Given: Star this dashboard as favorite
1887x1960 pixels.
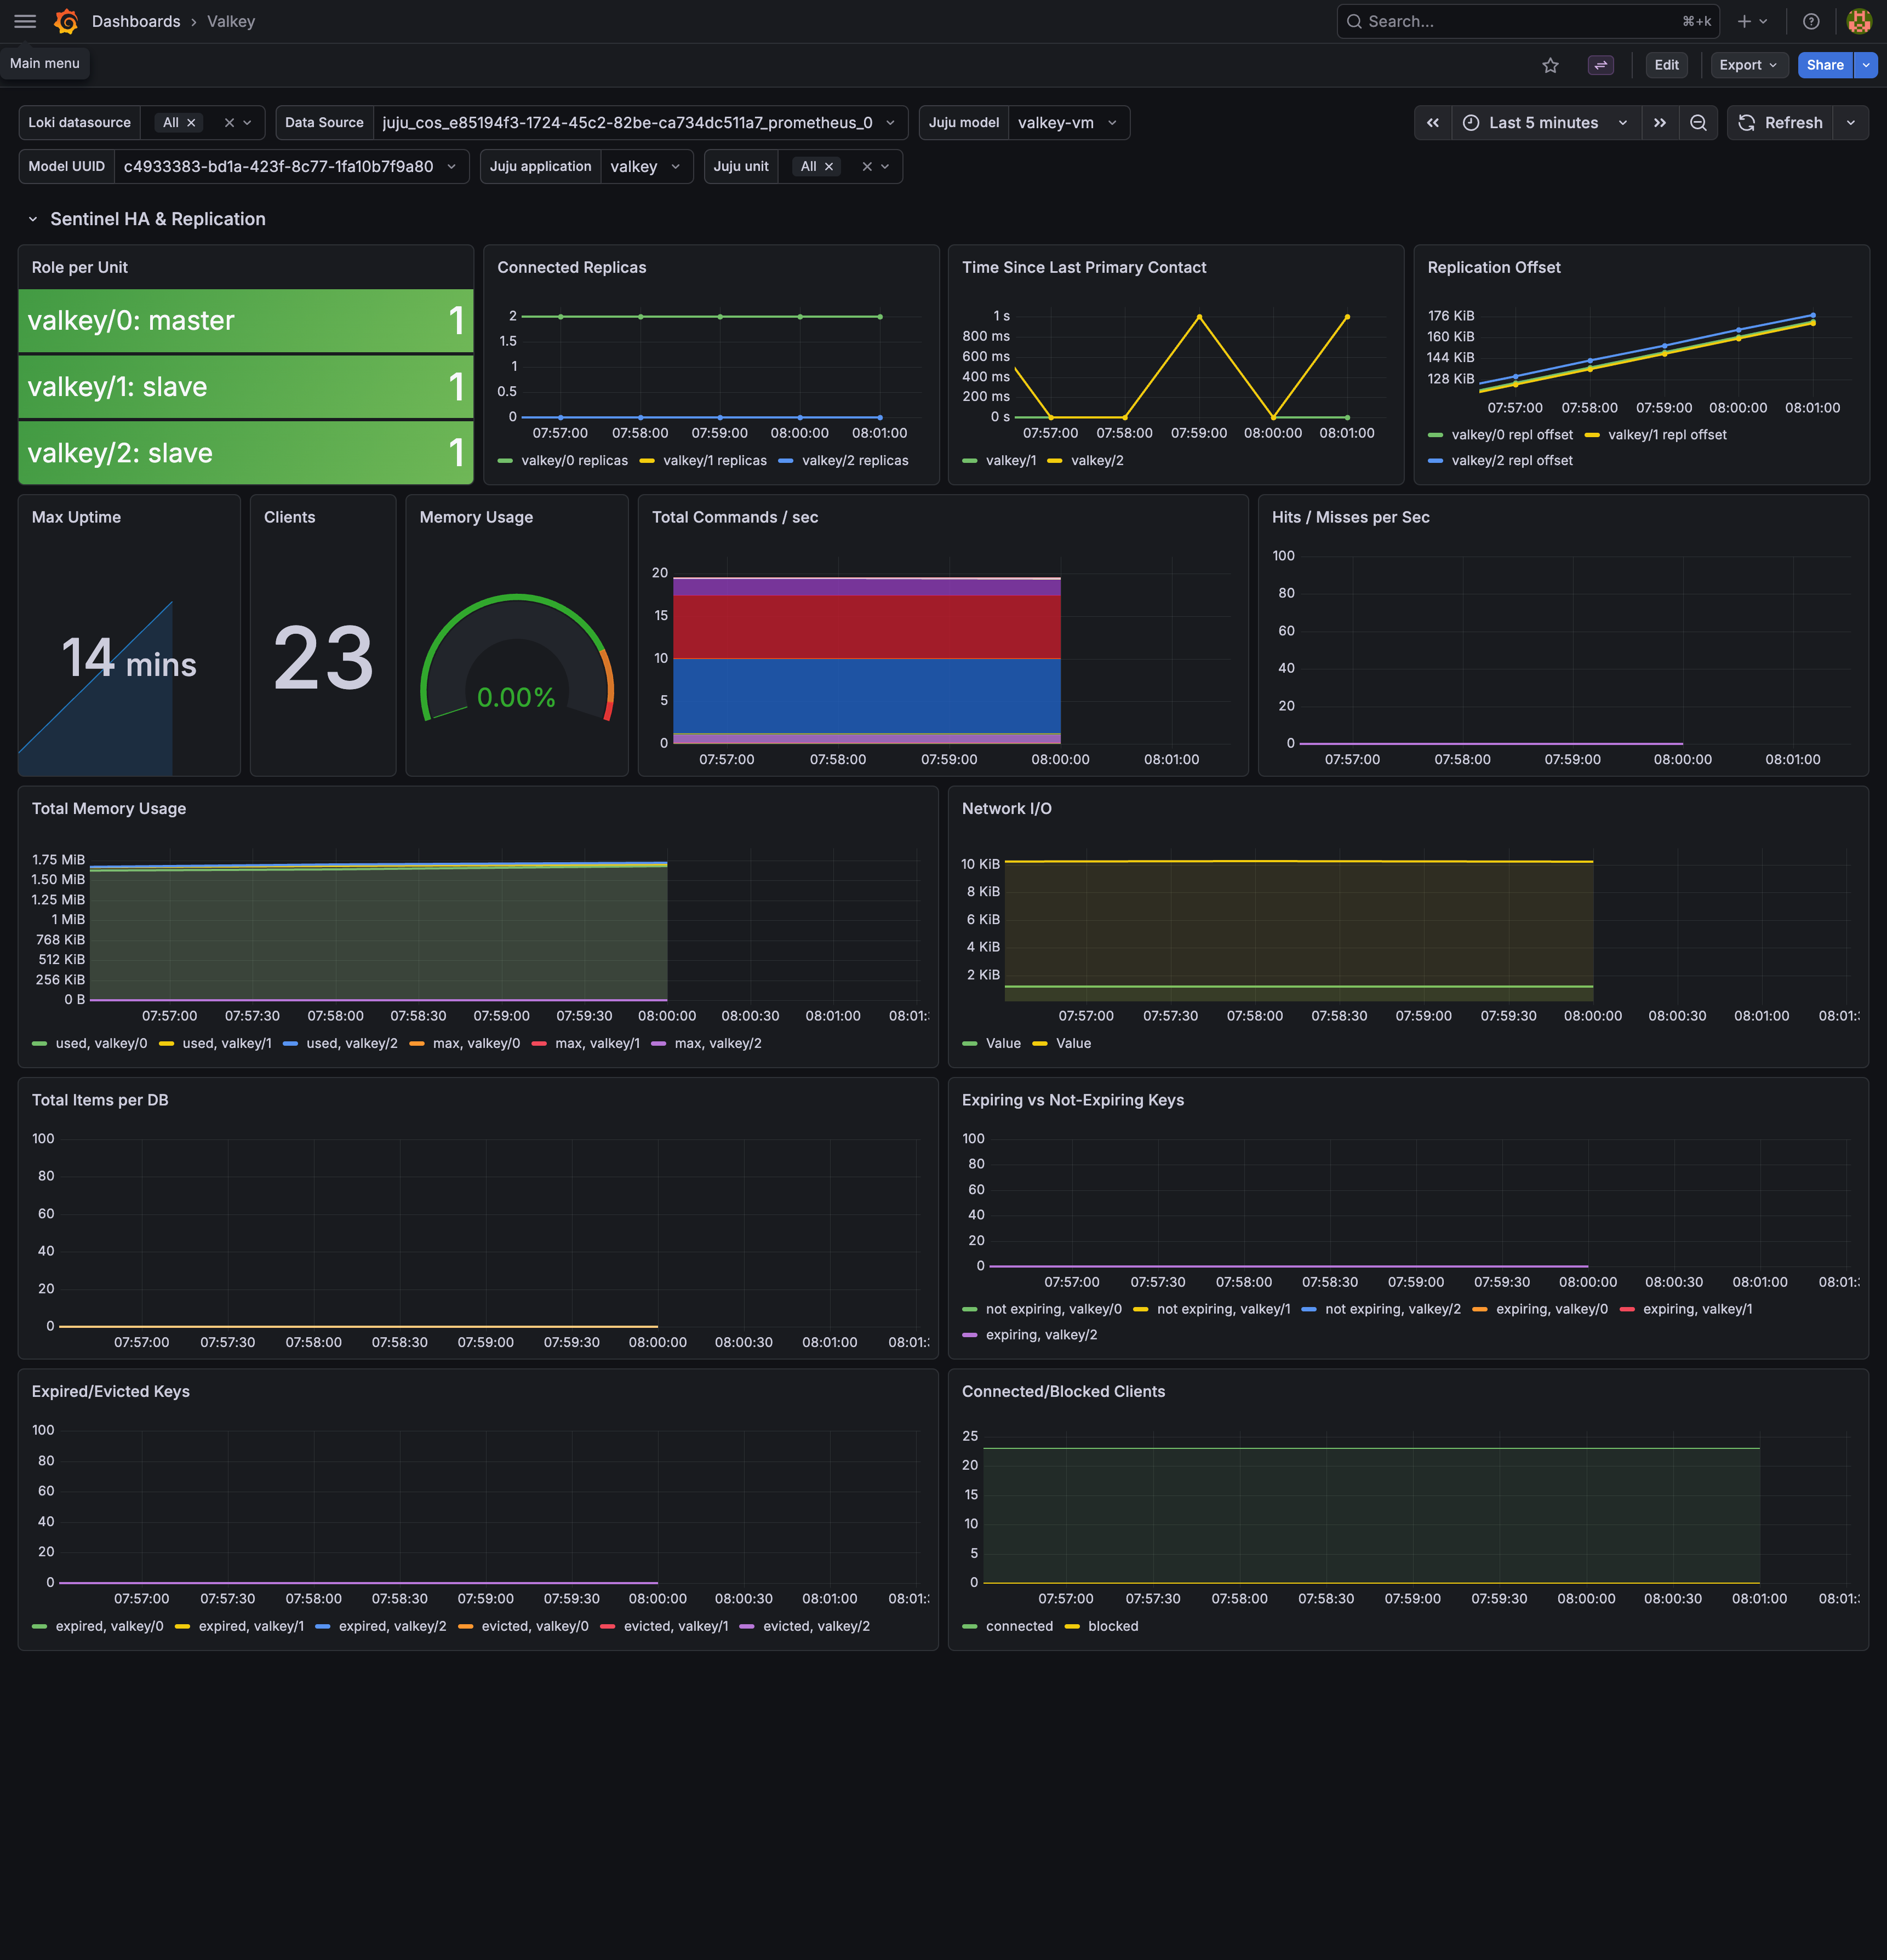Looking at the screenshot, I should (1550, 65).
